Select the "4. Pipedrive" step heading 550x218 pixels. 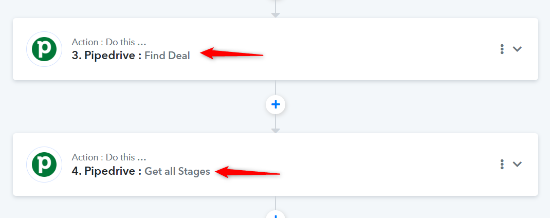point(106,171)
